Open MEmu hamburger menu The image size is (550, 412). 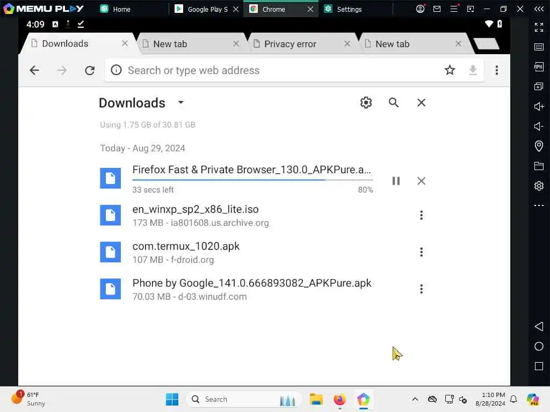(x=454, y=9)
